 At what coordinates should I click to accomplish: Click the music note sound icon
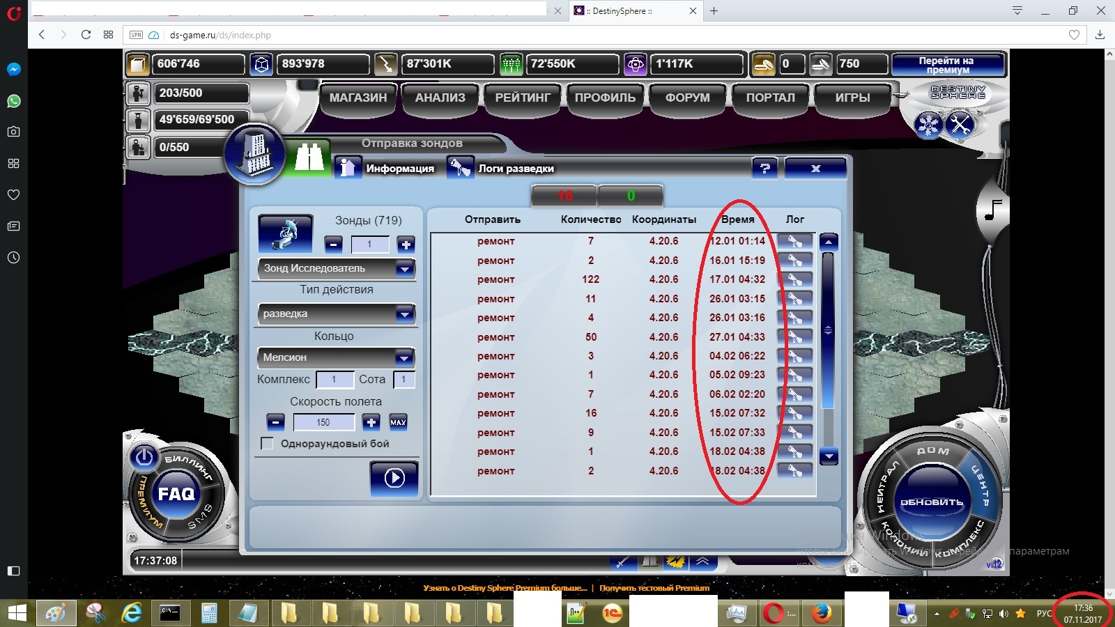click(993, 208)
